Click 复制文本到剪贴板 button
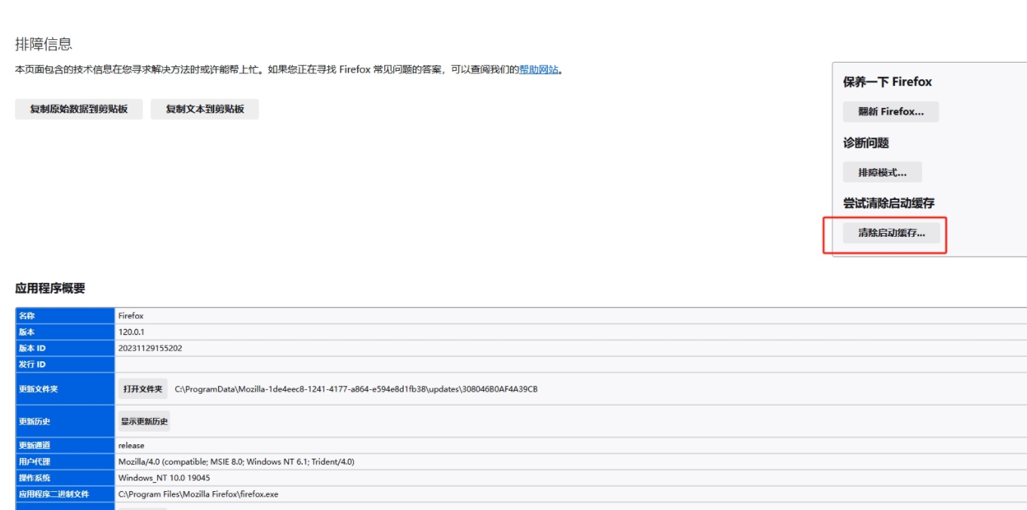This screenshot has height=510, width=1027. click(204, 109)
